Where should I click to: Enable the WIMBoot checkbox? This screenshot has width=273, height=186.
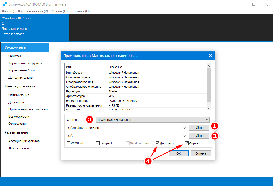[69, 143]
